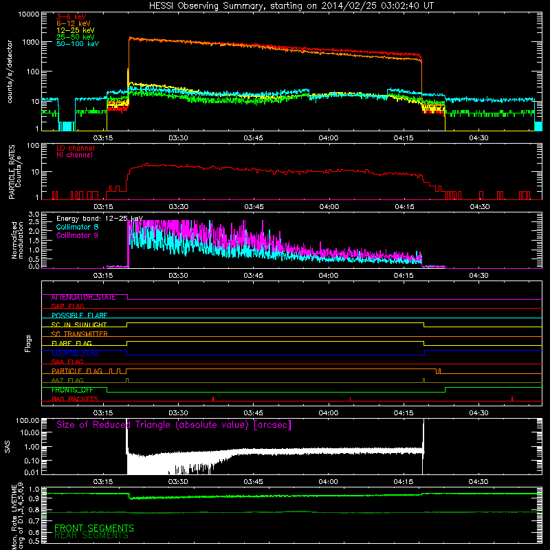Click the SAS axis label

8,447
